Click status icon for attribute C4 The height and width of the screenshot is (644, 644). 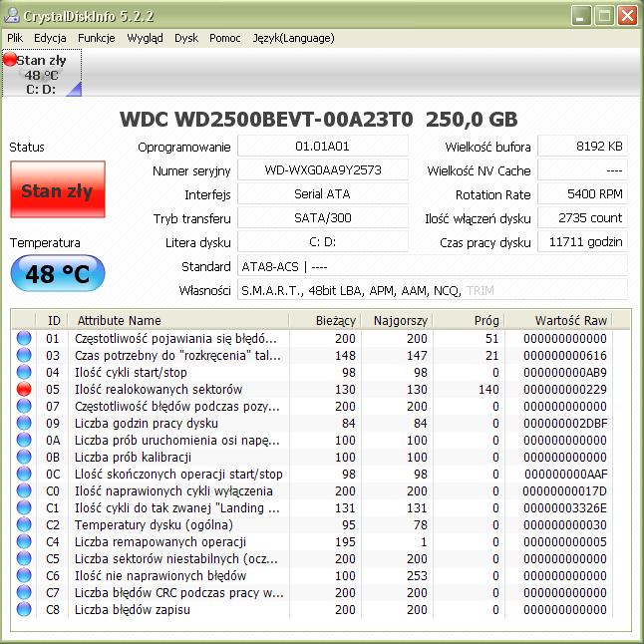point(24,541)
